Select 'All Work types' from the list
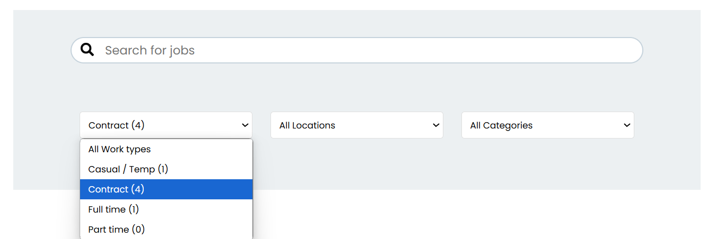 point(166,149)
